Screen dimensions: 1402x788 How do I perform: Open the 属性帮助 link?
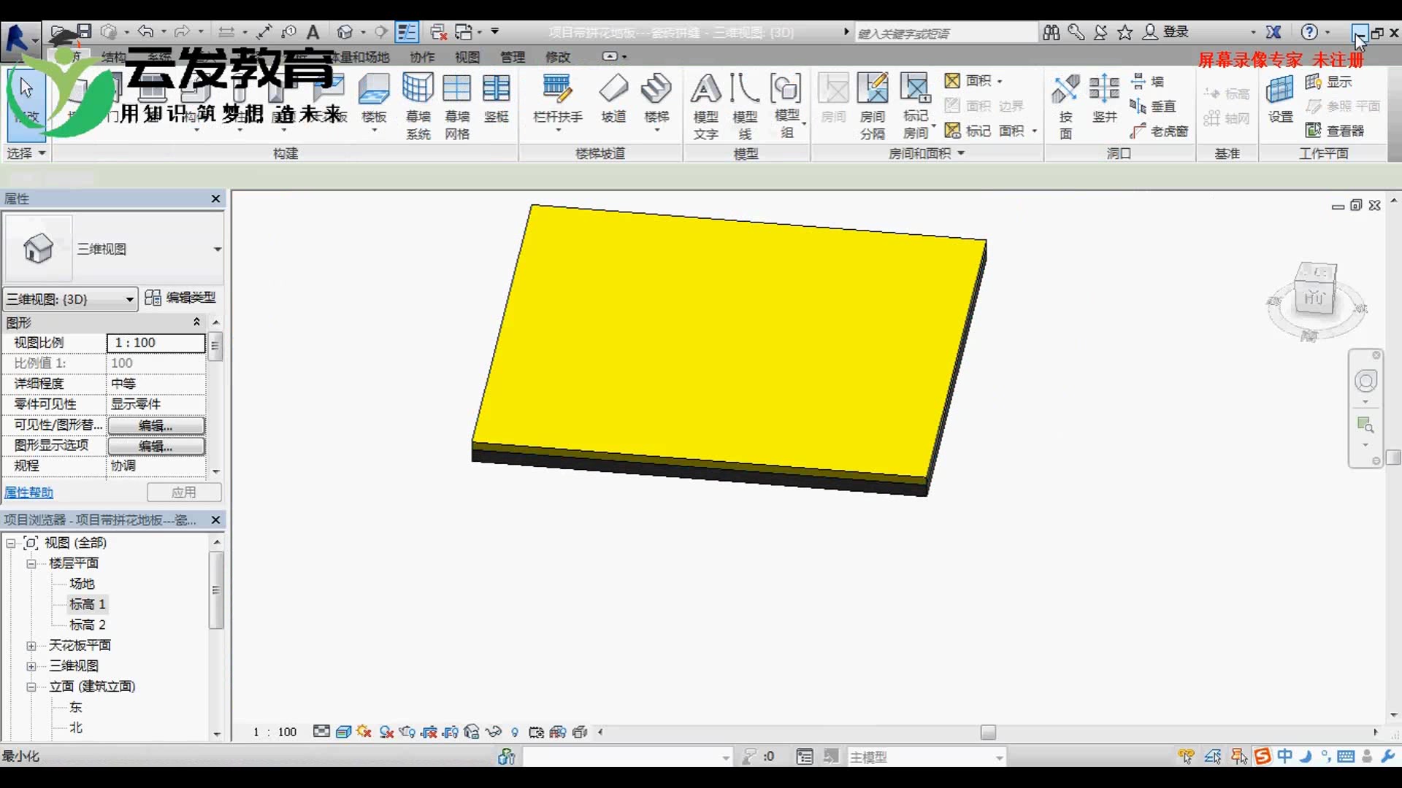tap(29, 492)
